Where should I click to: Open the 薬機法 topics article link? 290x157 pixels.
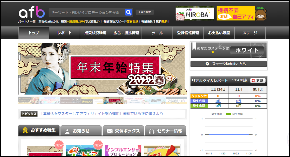[x=102, y=114]
